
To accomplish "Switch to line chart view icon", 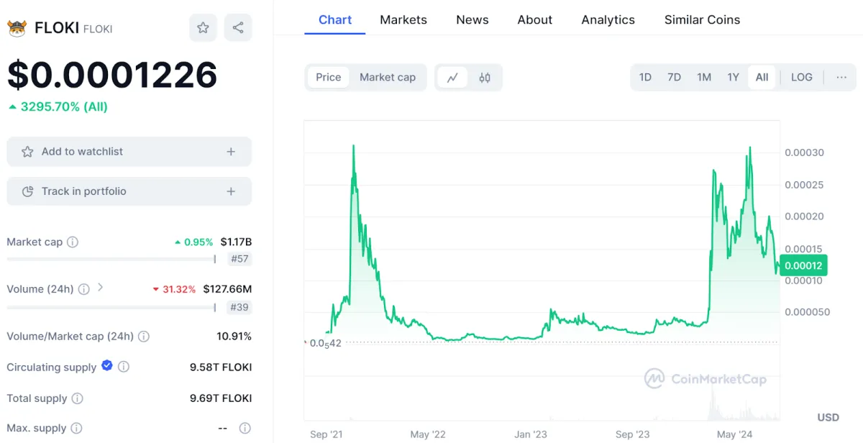I will pyautogui.click(x=452, y=78).
